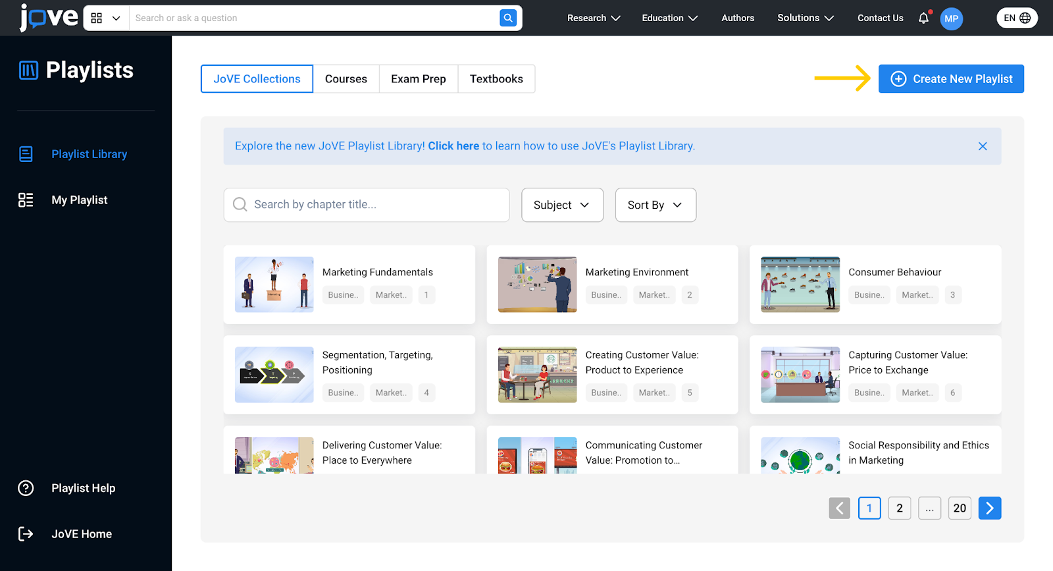
Task: Expand the Education menu
Action: [x=669, y=18]
